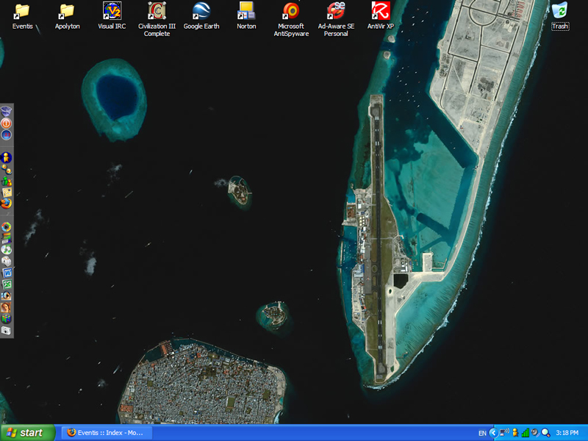Viewport: 588px width, 441px height.
Task: Click the green signal bars tray icon
Action: point(525,433)
